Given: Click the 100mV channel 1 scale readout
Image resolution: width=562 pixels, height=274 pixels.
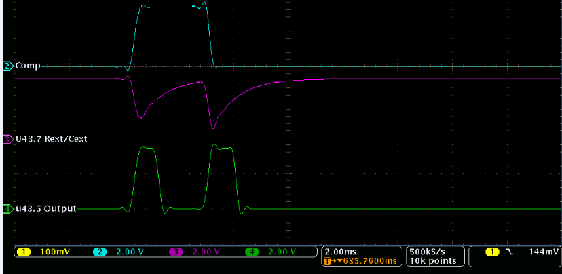Looking at the screenshot, I should point(55,252).
